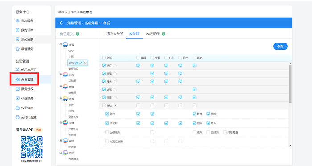Viewport: 312px width, 166px height.
Task: Select the 老板082 role in the tree
Action: click(74, 69)
